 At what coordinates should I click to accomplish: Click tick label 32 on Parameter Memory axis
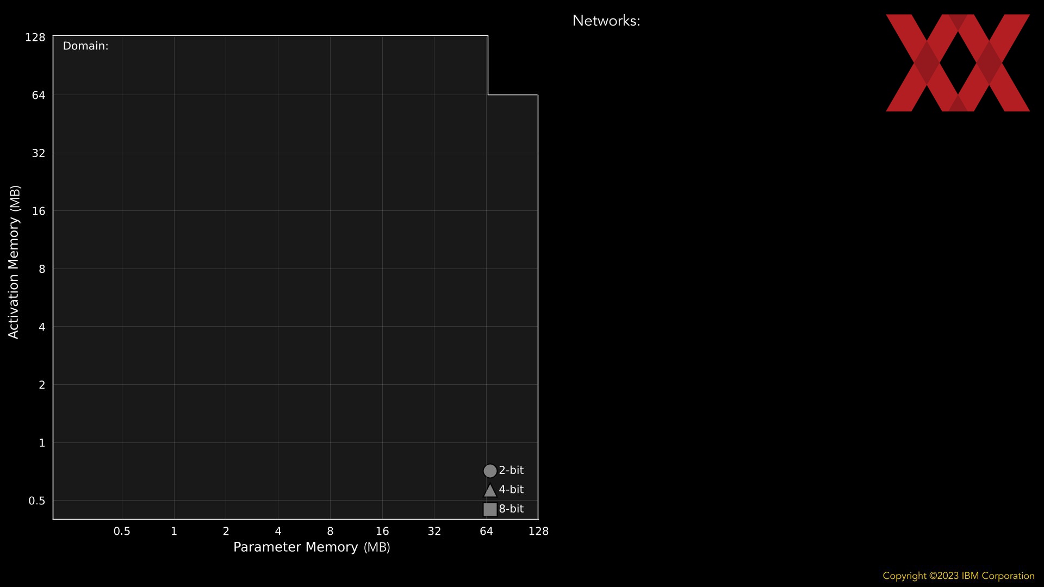(434, 532)
